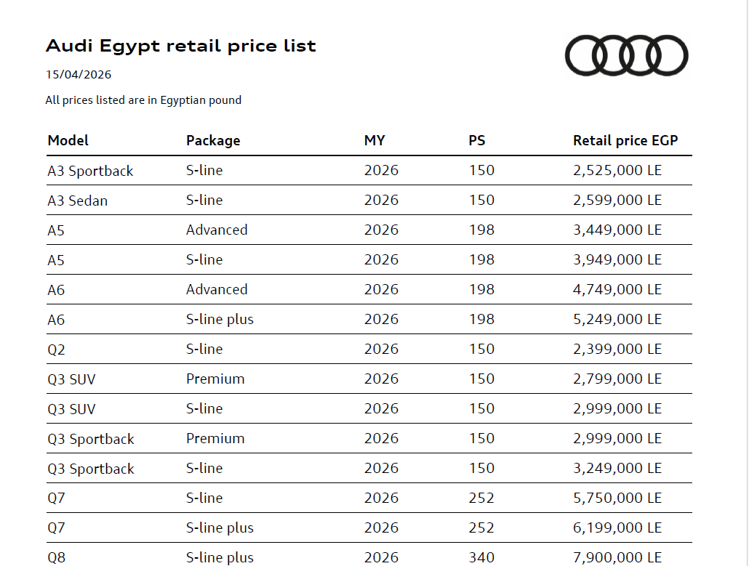Click the 3,249,000 LE price
The height and width of the screenshot is (566, 749).
click(x=617, y=469)
